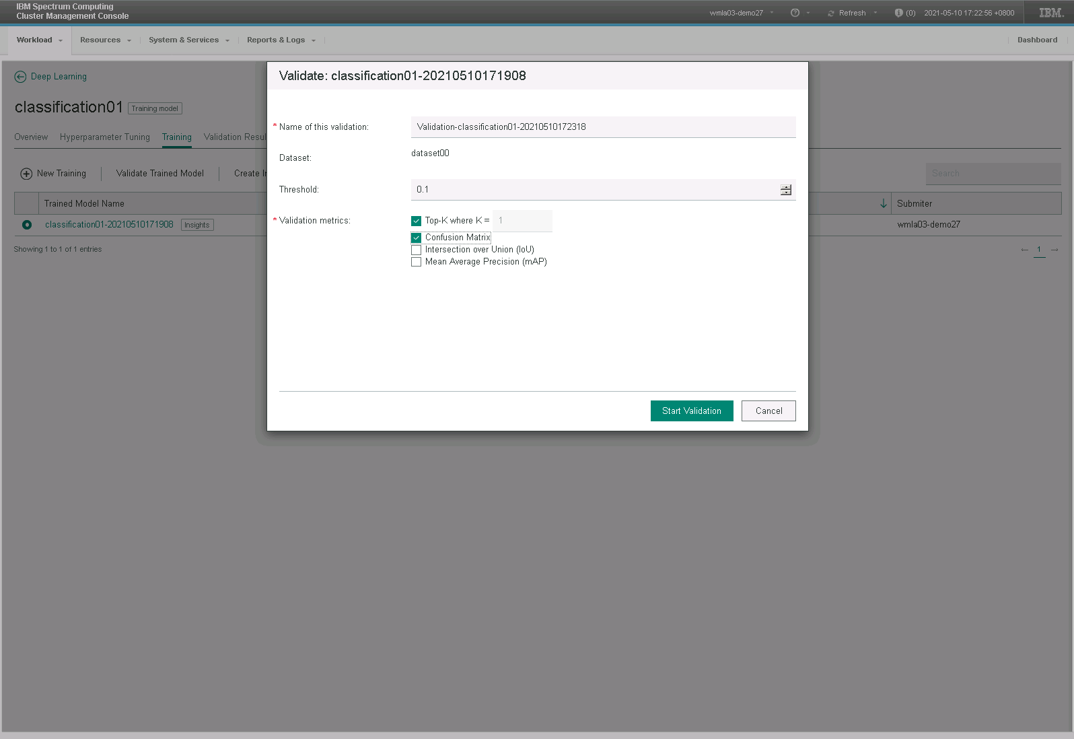Click the next page arrow in pagination
Image resolution: width=1074 pixels, height=739 pixels.
pos(1054,250)
